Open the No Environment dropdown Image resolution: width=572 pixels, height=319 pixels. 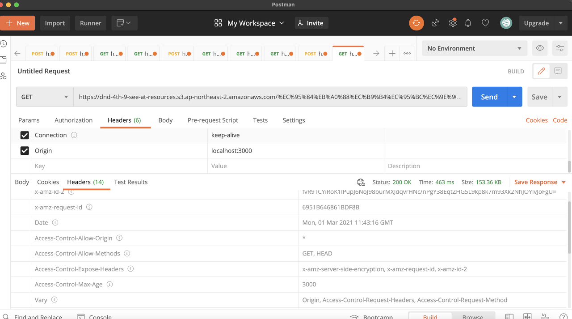pyautogui.click(x=474, y=48)
